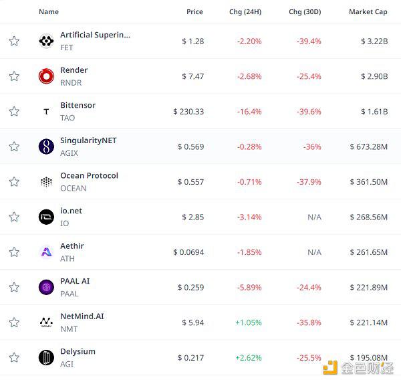Sort by Name column header

[x=49, y=12]
